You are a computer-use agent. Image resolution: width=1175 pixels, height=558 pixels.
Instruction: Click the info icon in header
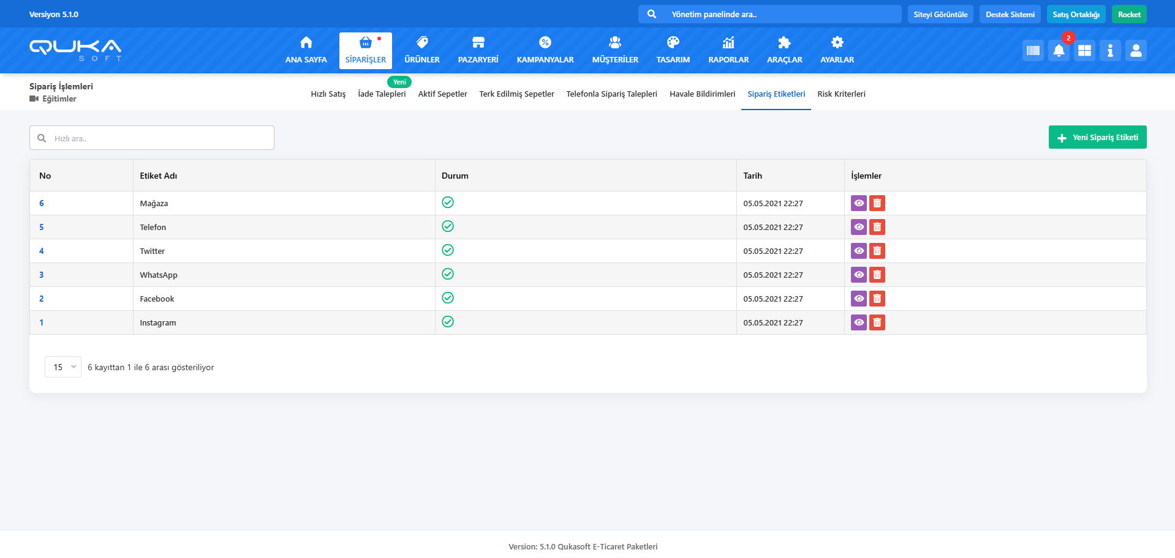click(1110, 51)
